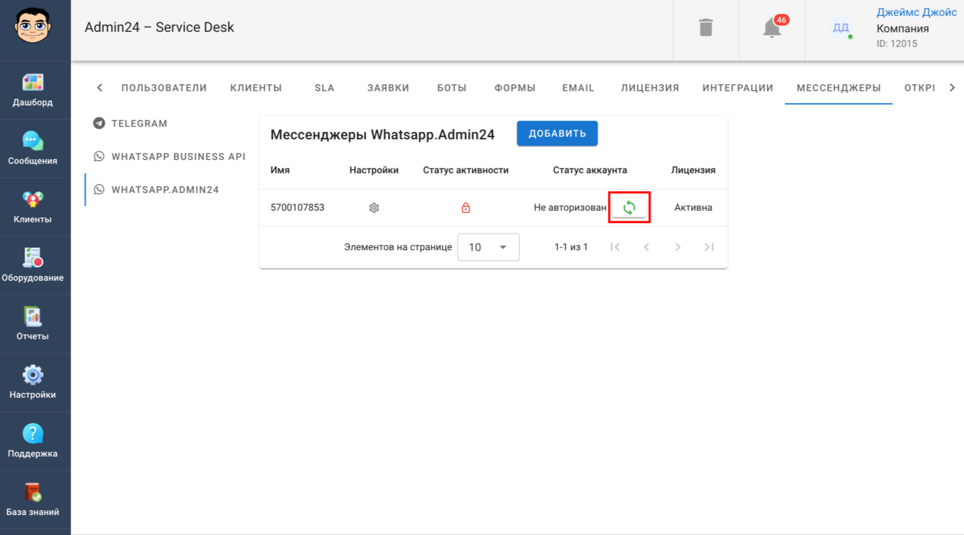Screen dimensions: 964x535
Task: Open notifications bell with 46 badge
Action: click(772, 28)
